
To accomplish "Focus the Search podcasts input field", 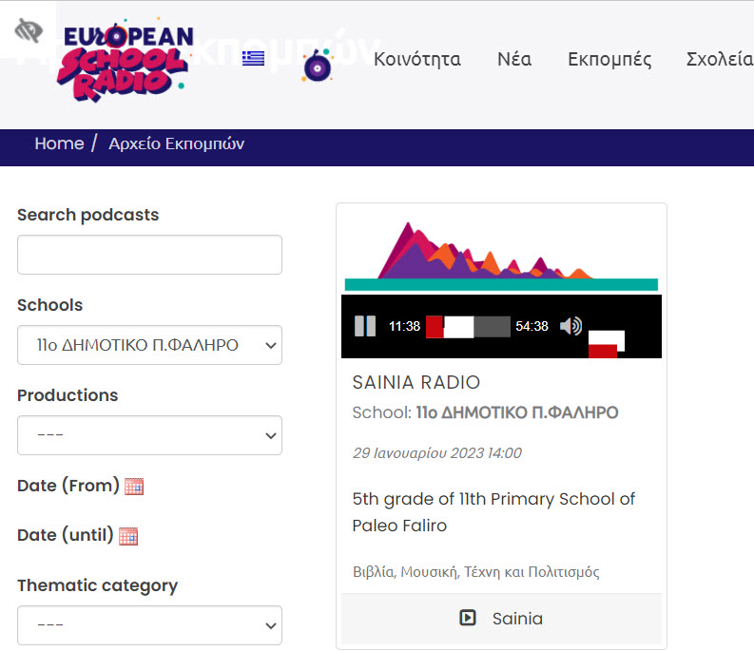I will click(149, 255).
